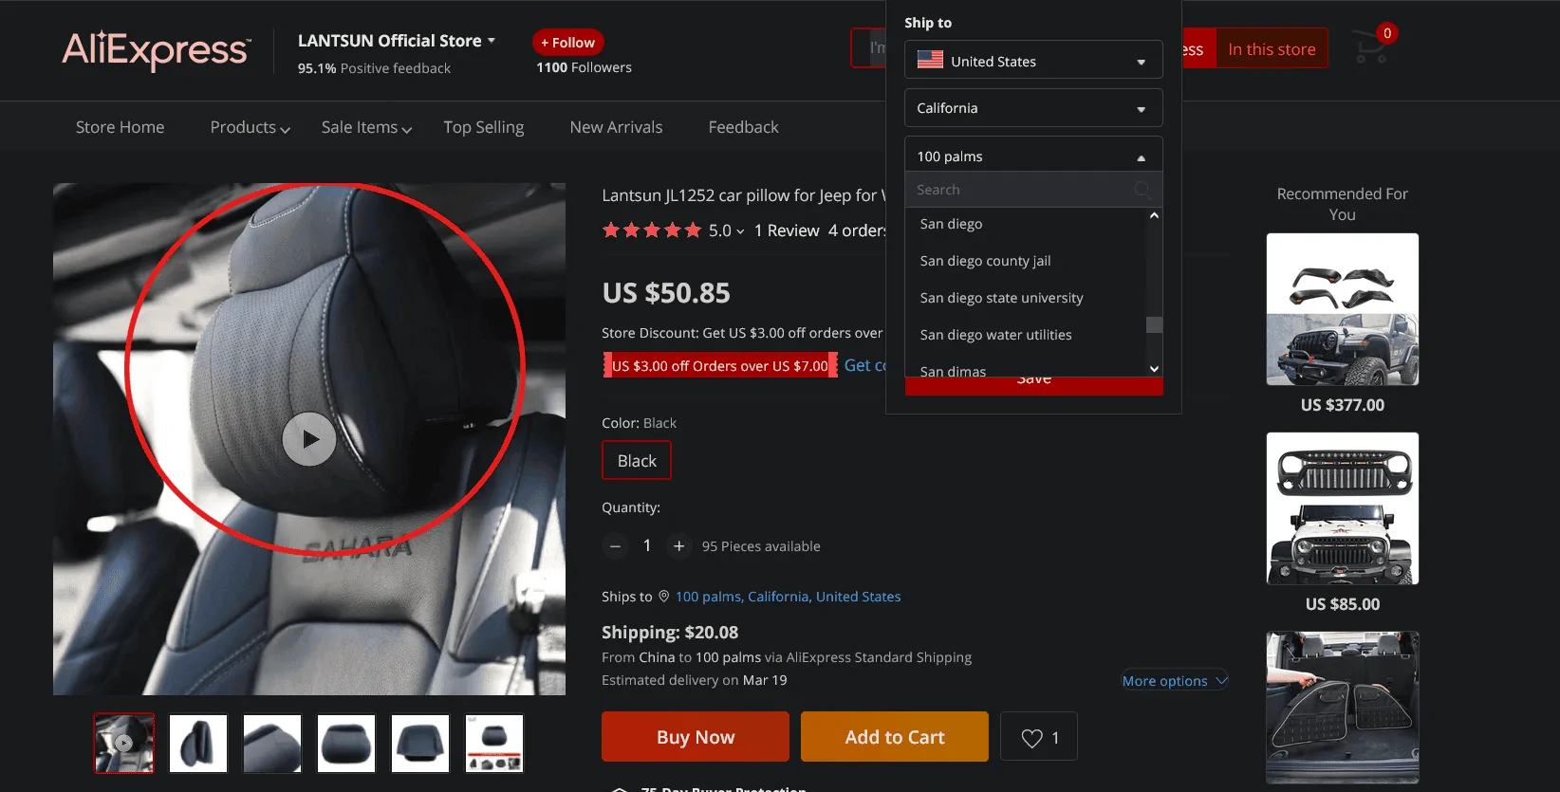Select the second headrest pillow thumbnail

point(198,744)
